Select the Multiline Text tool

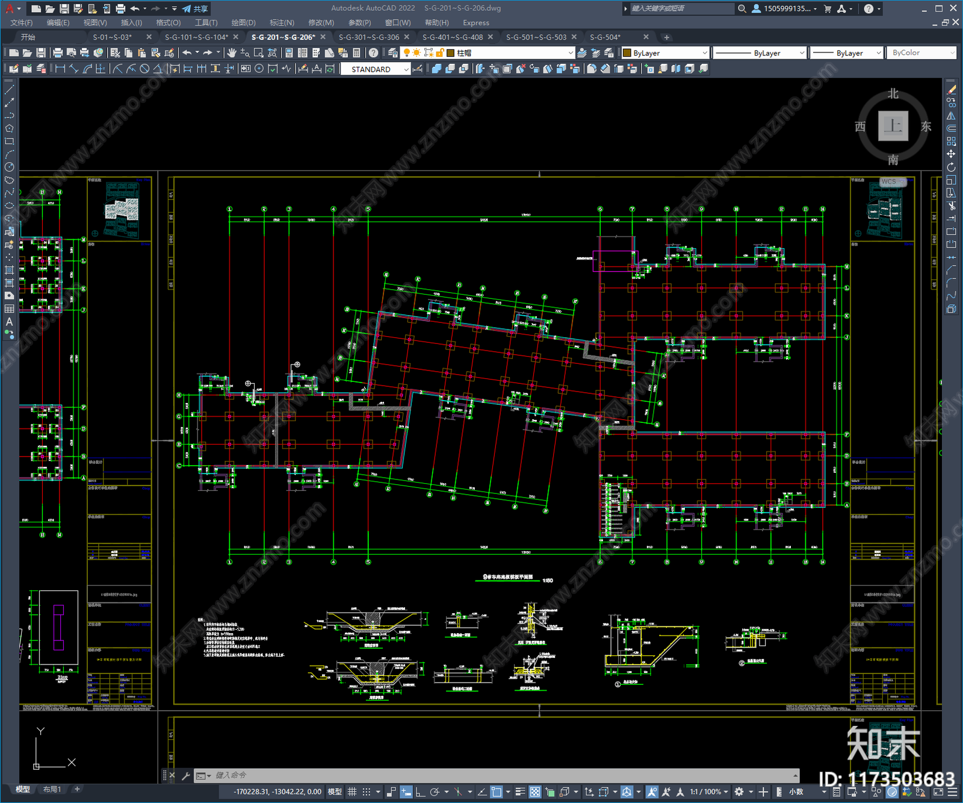tap(9, 322)
